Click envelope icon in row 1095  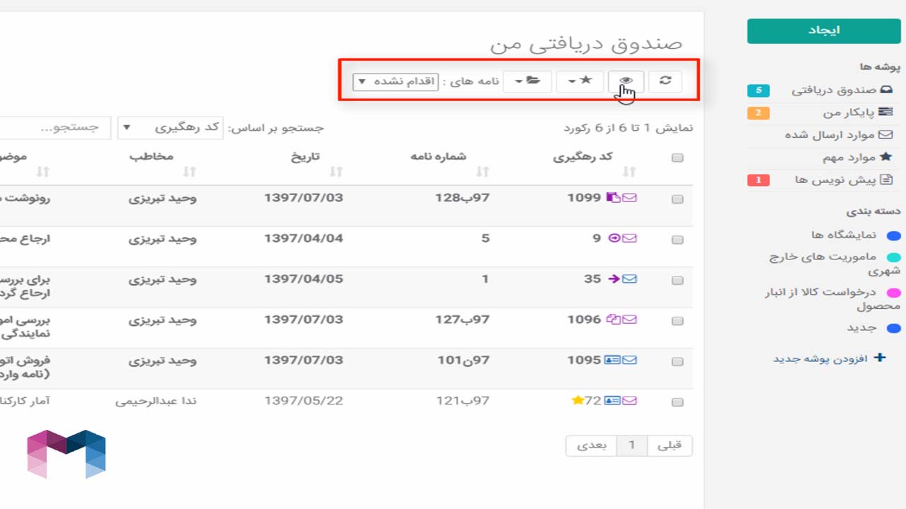pos(629,360)
